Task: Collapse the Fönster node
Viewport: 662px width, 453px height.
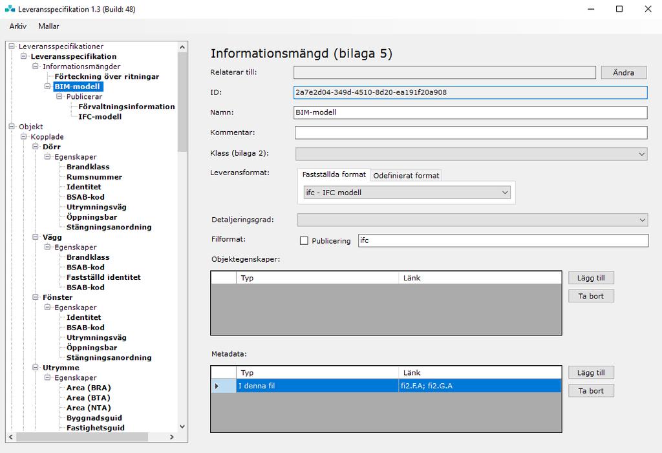Action: (36, 297)
